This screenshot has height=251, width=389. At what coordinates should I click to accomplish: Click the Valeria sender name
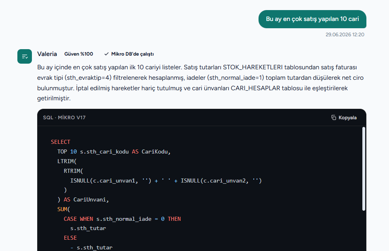click(47, 54)
